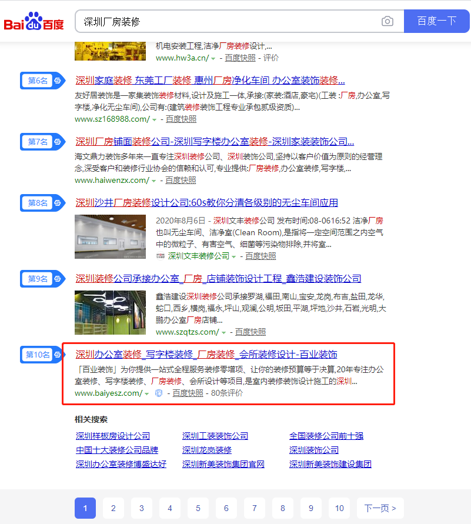Expand dropdown arrow after 深圳文丰装修公司
471x524 pixels.
pos(234,256)
